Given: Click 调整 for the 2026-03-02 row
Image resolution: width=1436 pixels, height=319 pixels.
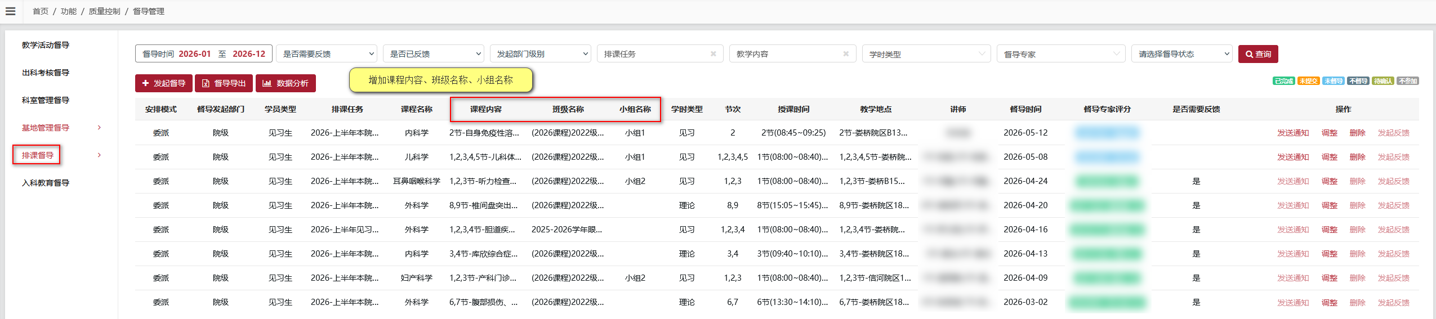Looking at the screenshot, I should [1330, 302].
